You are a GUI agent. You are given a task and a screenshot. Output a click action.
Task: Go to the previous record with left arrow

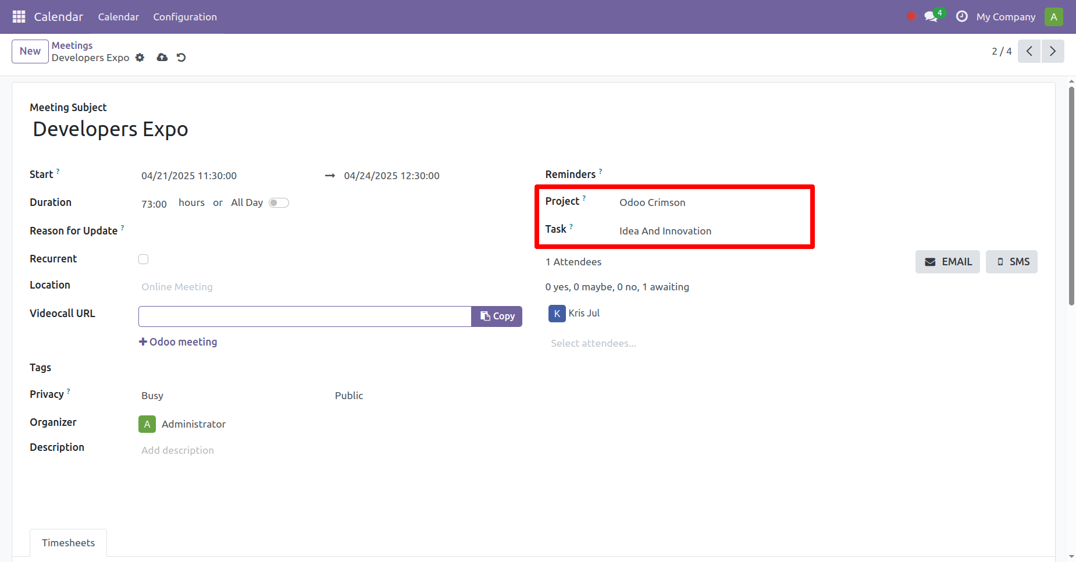coord(1029,51)
